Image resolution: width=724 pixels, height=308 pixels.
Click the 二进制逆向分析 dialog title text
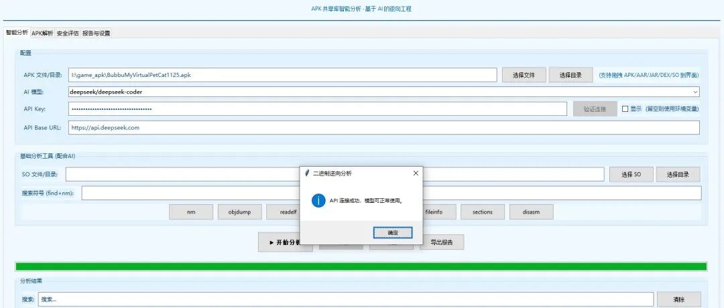tap(333, 173)
